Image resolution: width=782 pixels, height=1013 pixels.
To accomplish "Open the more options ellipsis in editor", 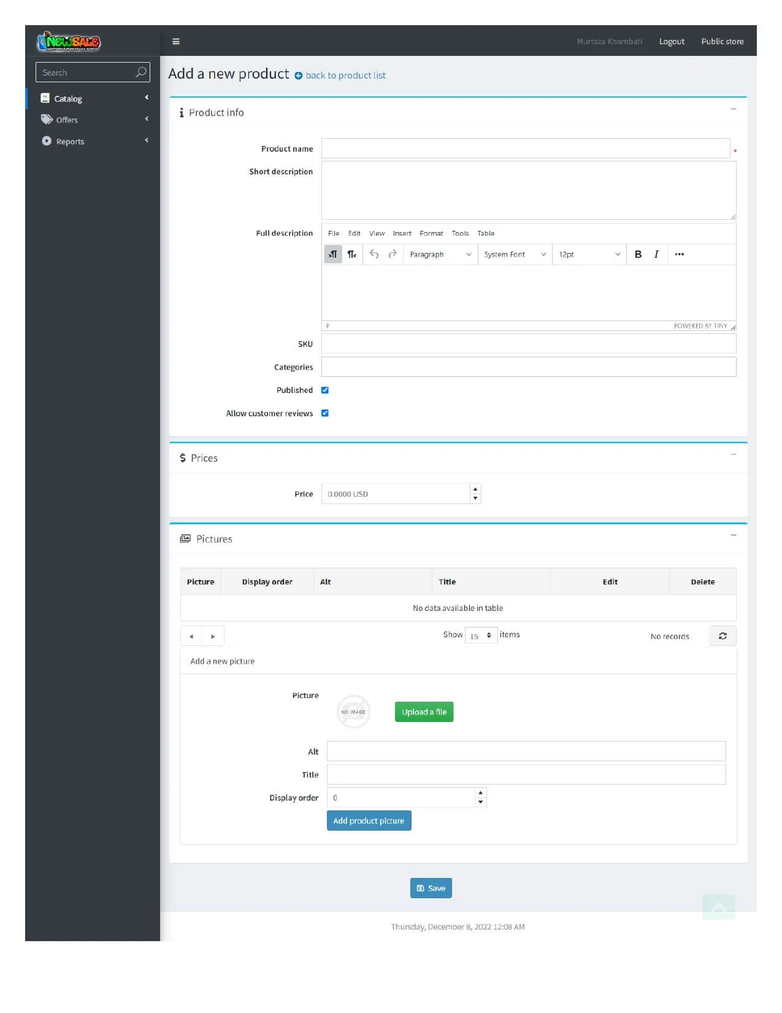I will click(x=679, y=254).
